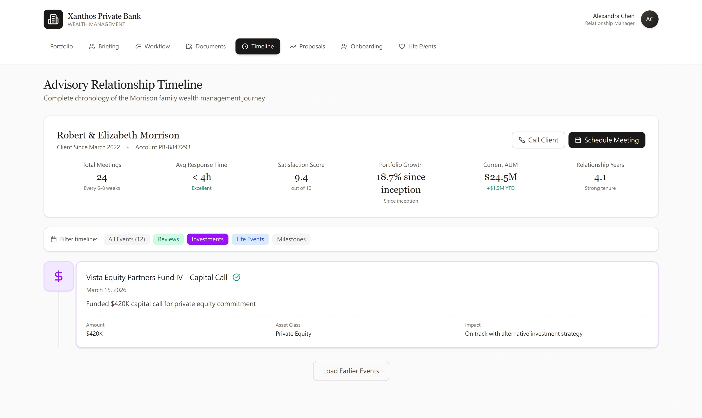Screen dimensions: 702x418
Task: Click the Life Events heart icon
Action: [401, 46]
